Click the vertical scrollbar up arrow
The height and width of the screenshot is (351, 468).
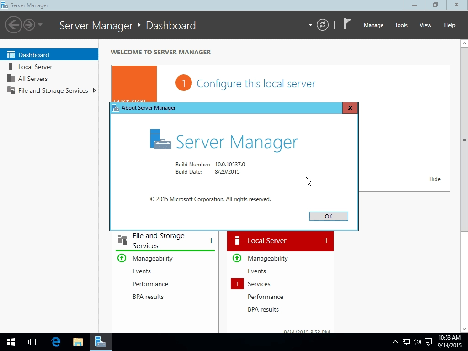464,43
